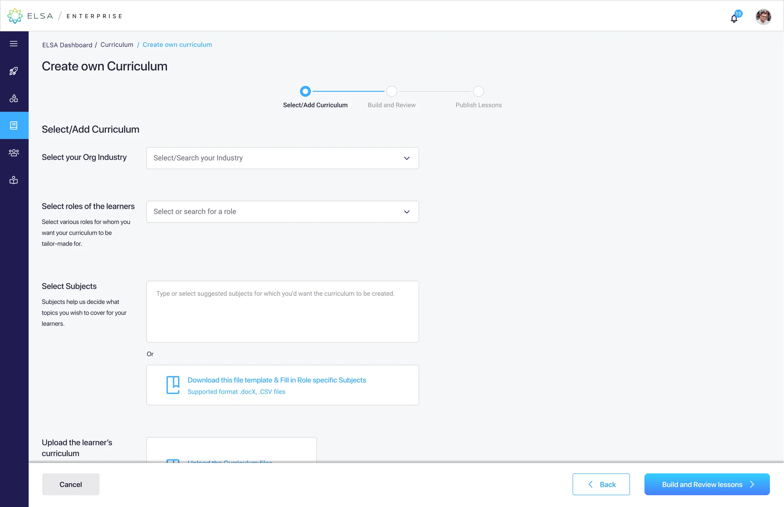Click the Select Subjects heading
Screen dimensions: 784x507
click(x=69, y=286)
